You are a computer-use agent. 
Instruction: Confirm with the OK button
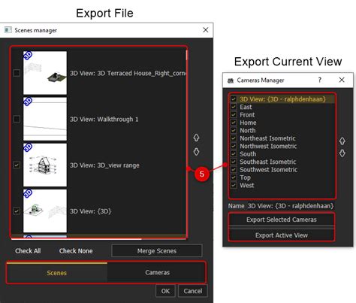[165, 291]
